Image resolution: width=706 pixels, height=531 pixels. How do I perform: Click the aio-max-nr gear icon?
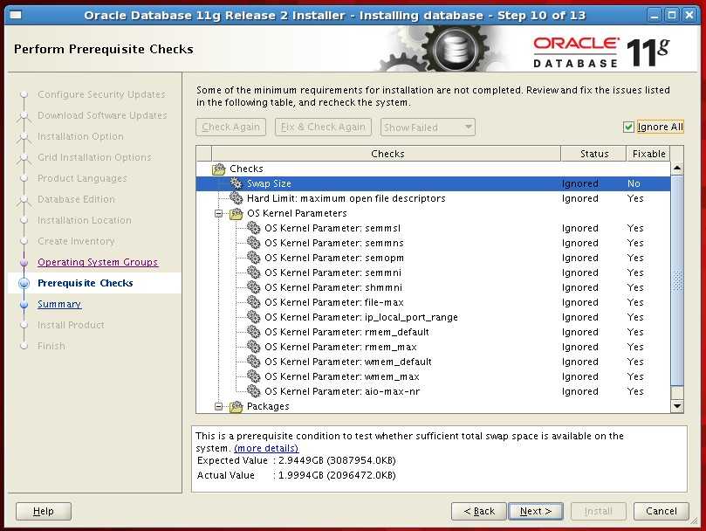253,391
